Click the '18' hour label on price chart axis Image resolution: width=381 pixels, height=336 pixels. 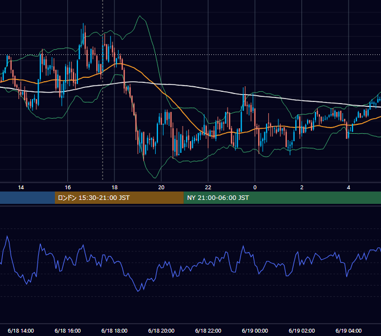(x=114, y=188)
